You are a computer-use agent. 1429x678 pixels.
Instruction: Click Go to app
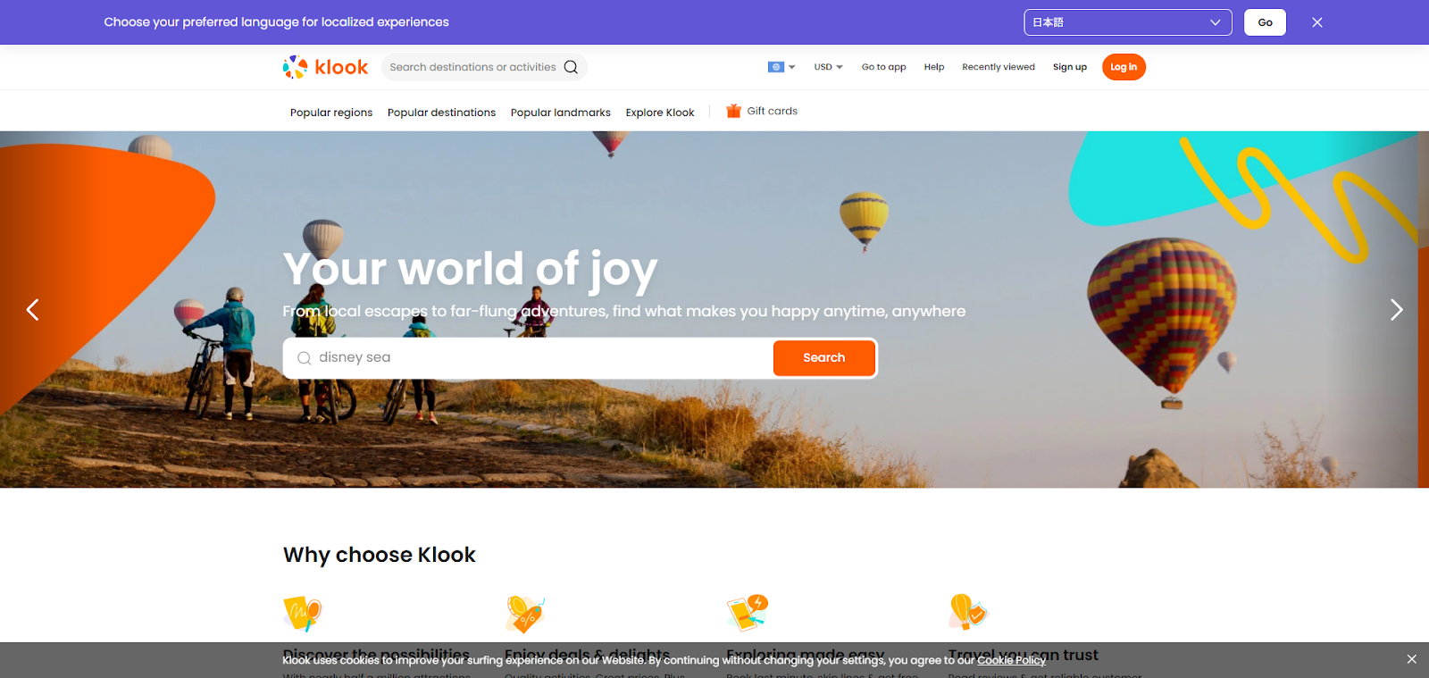coord(883,67)
